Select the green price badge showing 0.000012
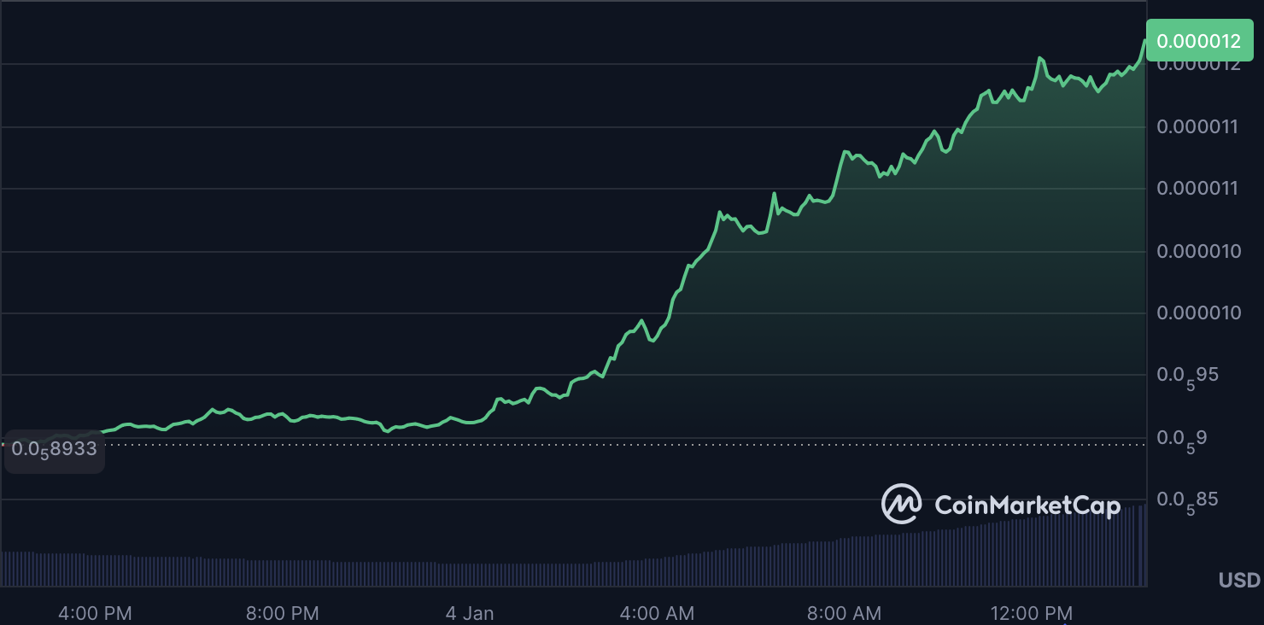The width and height of the screenshot is (1264, 625). 1199,40
